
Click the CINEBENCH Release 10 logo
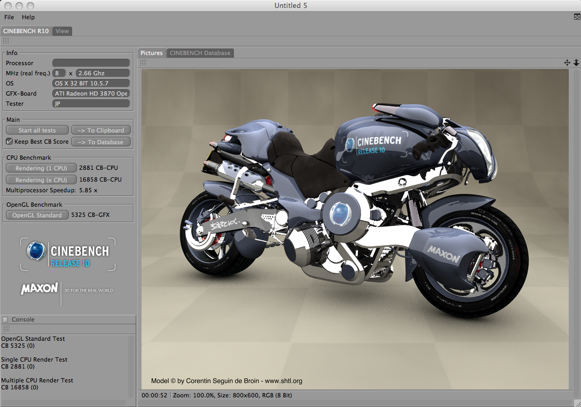pos(68,254)
